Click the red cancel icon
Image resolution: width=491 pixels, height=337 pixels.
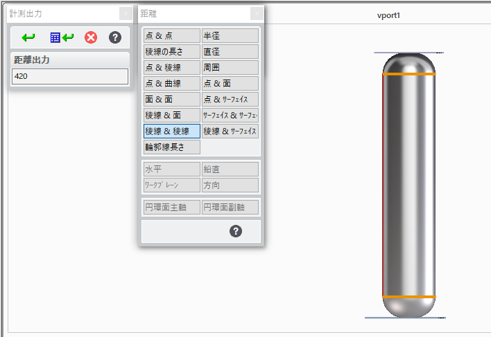click(91, 37)
